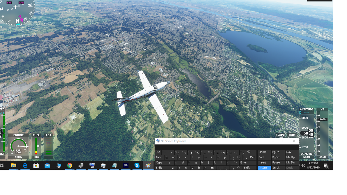Open Skype from the taskbar

pyautogui.click(x=137, y=165)
